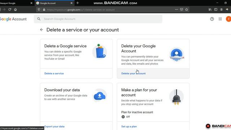The width and height of the screenshot is (231, 130).
Task: Click the Delete your Google Account heading
Action: coord(138,48)
